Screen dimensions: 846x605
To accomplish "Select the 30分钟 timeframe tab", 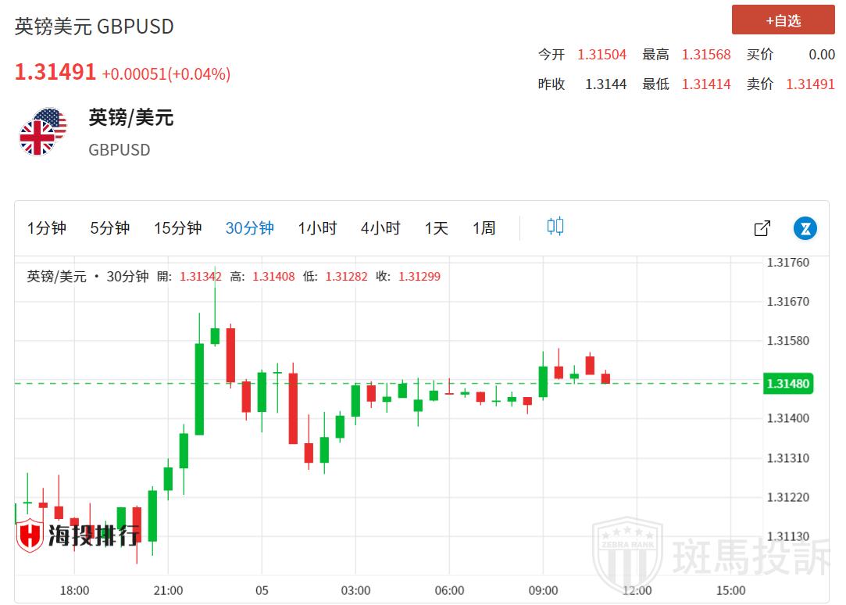I will (x=249, y=228).
